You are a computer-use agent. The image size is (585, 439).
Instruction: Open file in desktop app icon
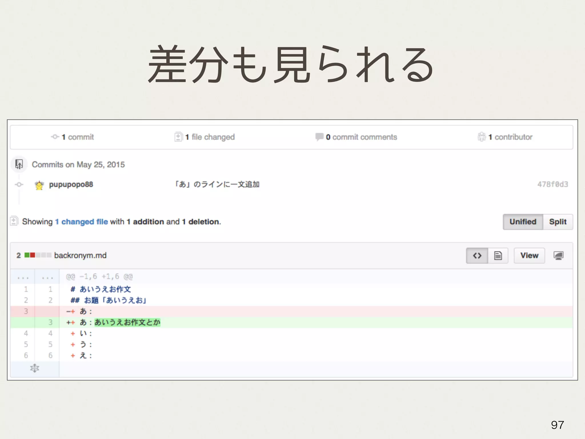[x=558, y=256]
